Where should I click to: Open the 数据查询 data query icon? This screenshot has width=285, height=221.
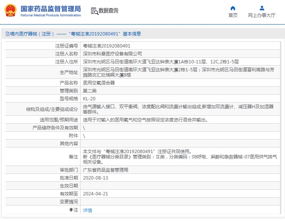point(94,11)
